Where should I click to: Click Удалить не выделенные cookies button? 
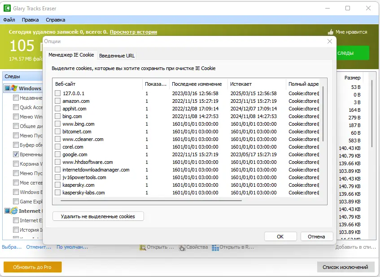(x=98, y=216)
